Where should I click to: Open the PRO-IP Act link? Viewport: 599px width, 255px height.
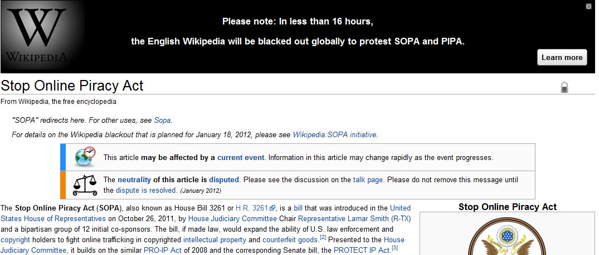coord(162,251)
